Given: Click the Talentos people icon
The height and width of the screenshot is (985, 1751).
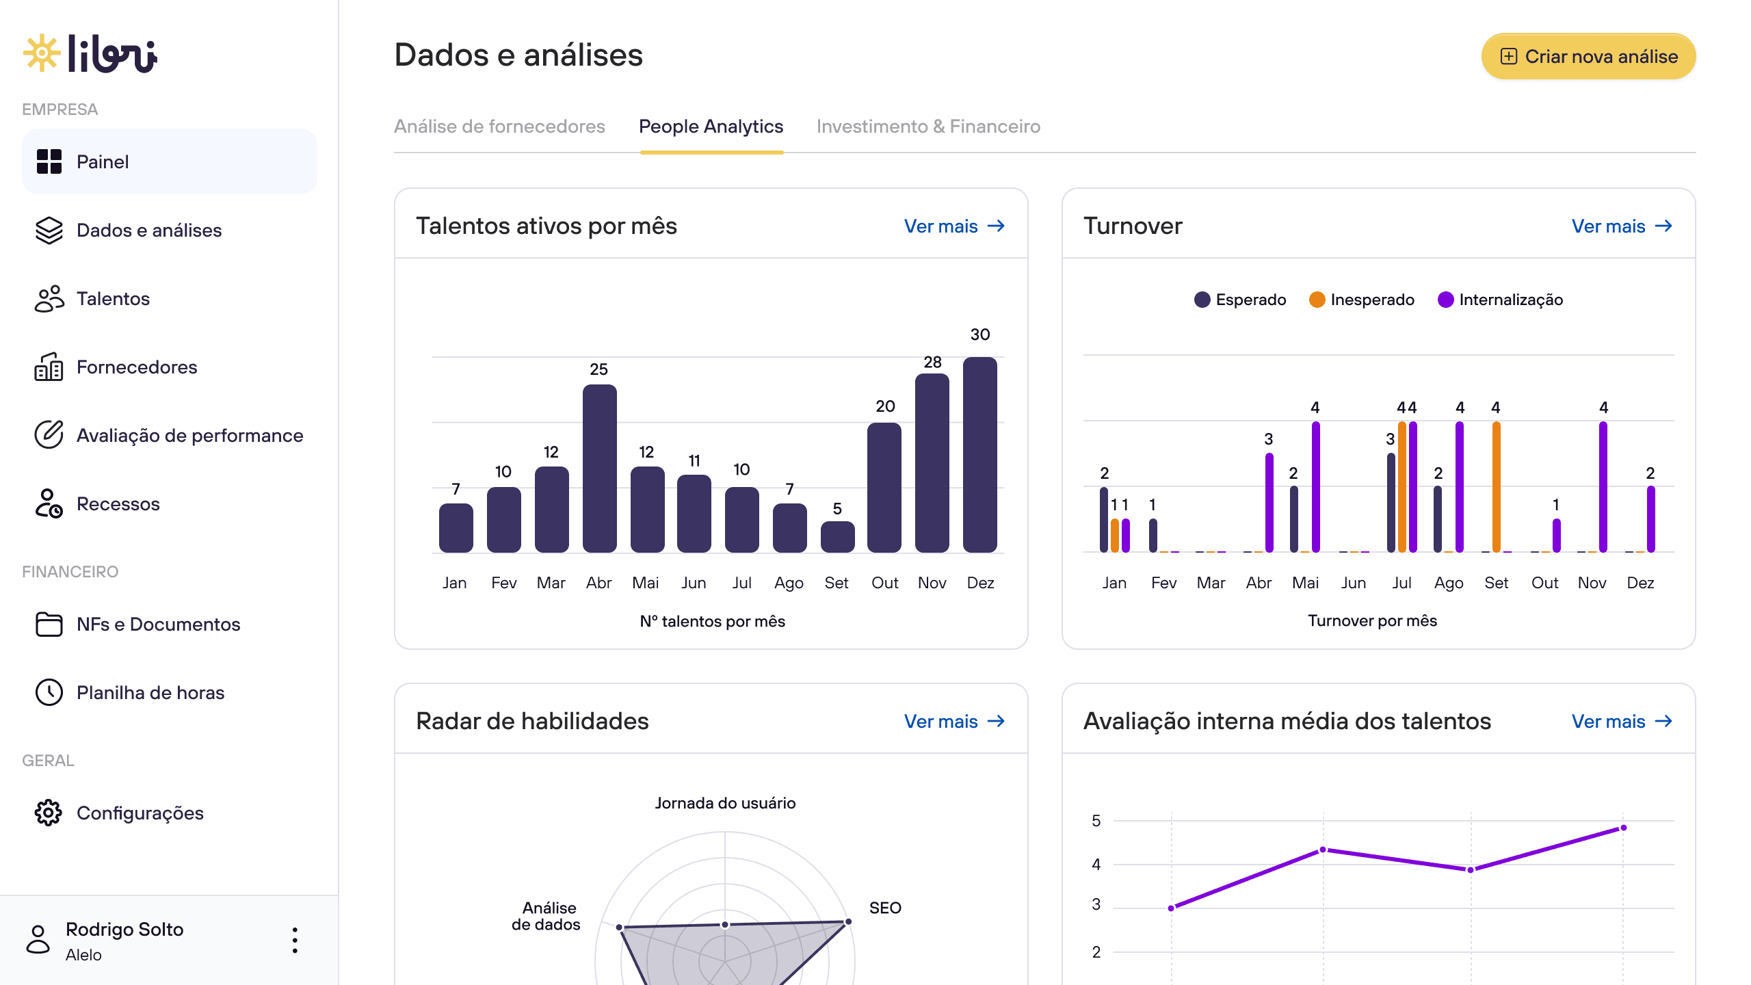Looking at the screenshot, I should [49, 299].
